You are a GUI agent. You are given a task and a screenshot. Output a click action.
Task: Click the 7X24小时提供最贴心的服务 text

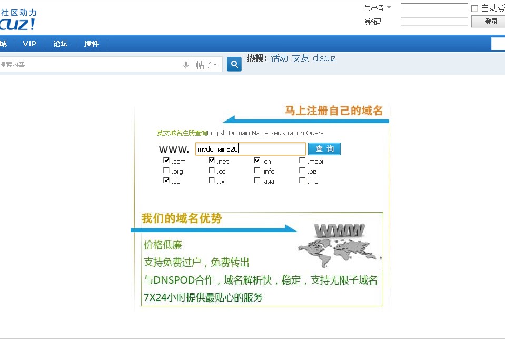[203, 297]
